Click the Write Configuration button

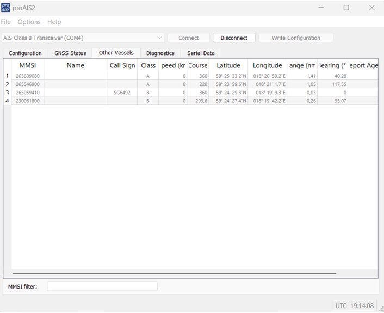coord(296,38)
